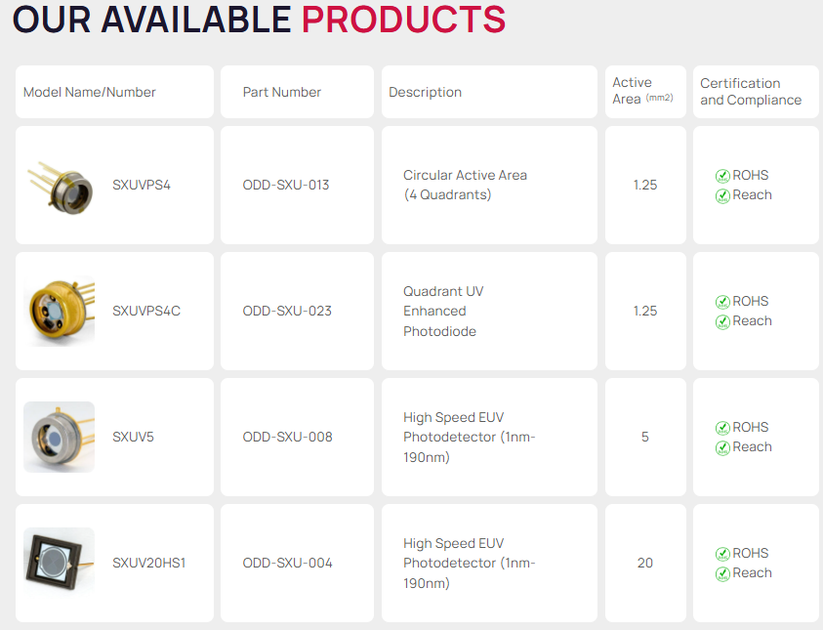Click the Reach check icon for SXUVPS4
The width and height of the screenshot is (823, 630).
point(722,196)
